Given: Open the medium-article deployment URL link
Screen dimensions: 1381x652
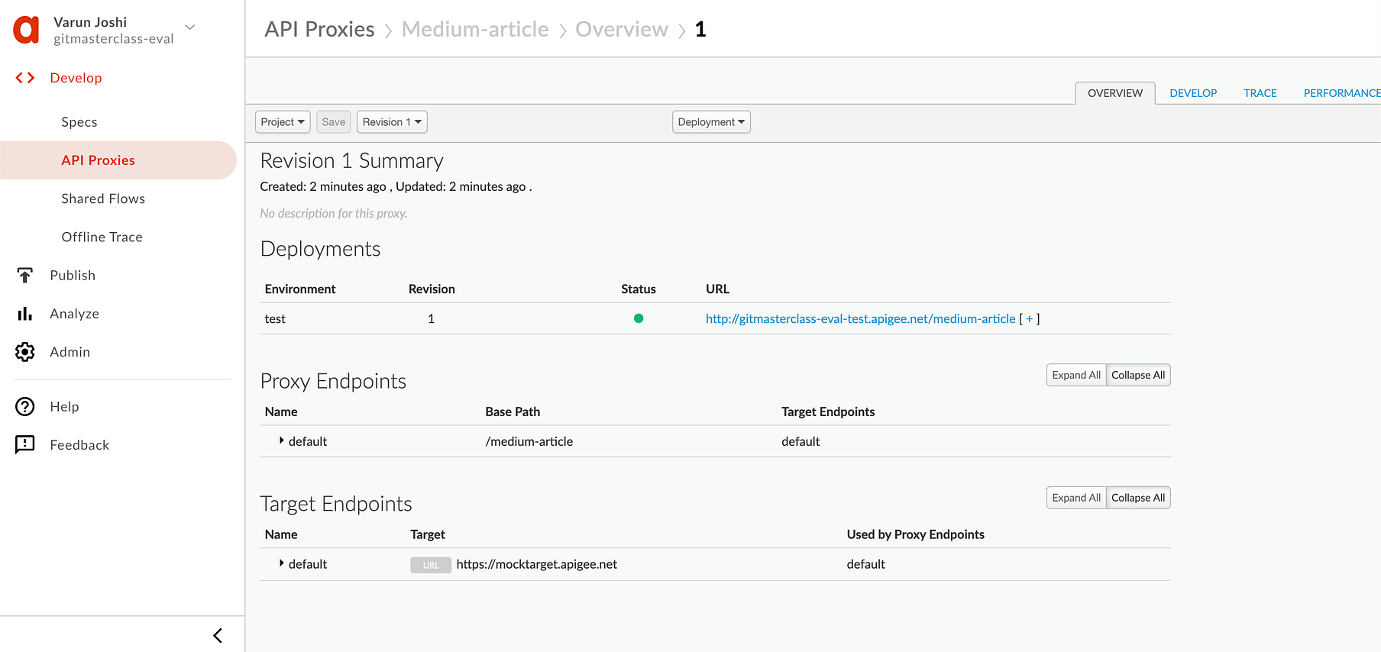Looking at the screenshot, I should tap(860, 319).
